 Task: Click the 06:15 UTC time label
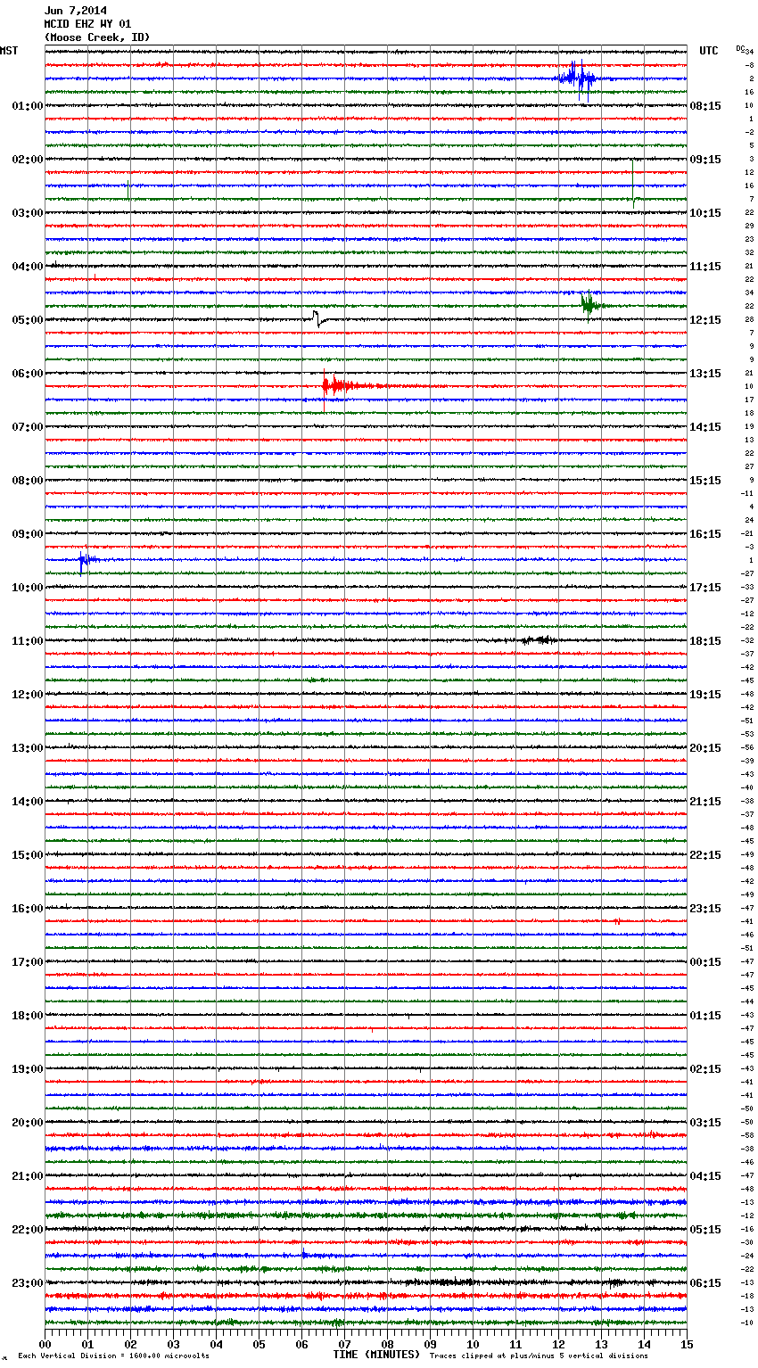point(705,1283)
